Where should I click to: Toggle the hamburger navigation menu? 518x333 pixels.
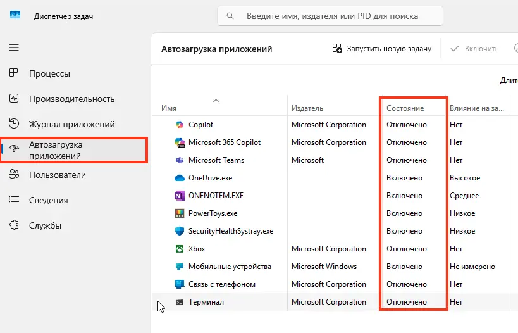tap(14, 47)
